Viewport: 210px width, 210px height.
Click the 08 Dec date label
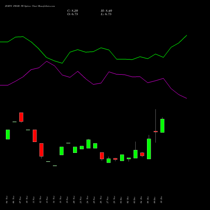[x=148, y=200]
